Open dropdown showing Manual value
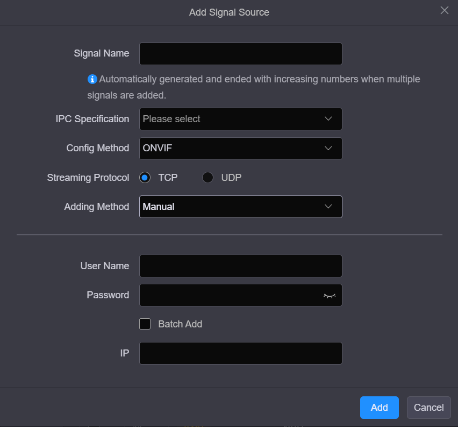The image size is (458, 427). pyautogui.click(x=231, y=207)
